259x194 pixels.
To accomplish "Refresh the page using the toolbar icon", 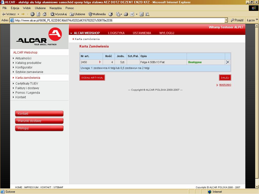I will (x=38, y=14).
